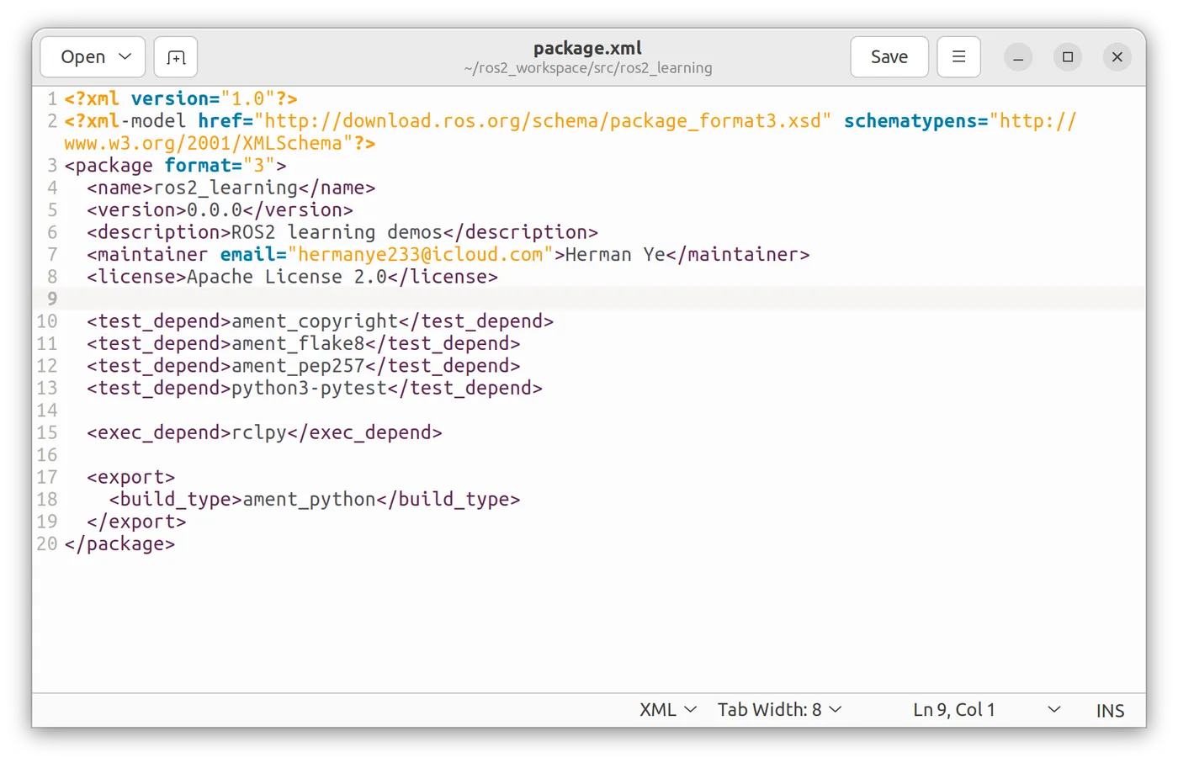This screenshot has width=1178, height=763.
Task: Click the package.xml window title
Action: point(587,48)
